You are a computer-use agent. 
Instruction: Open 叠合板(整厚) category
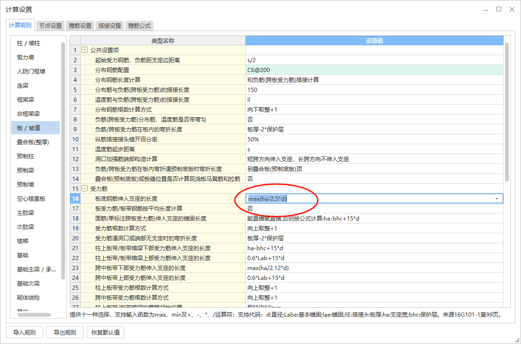[x=35, y=142]
